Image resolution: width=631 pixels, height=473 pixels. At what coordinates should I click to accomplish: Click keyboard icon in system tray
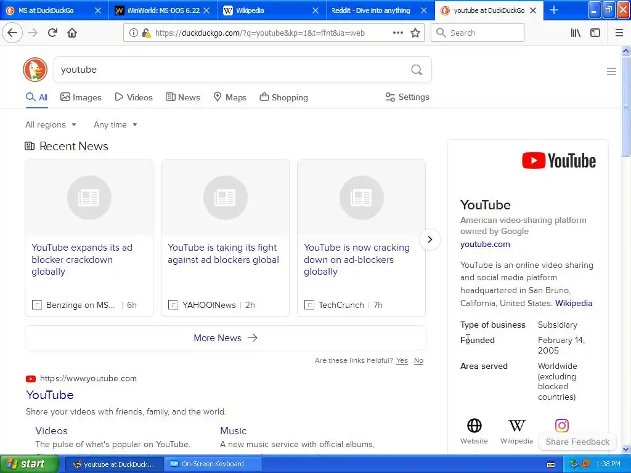pos(551,464)
